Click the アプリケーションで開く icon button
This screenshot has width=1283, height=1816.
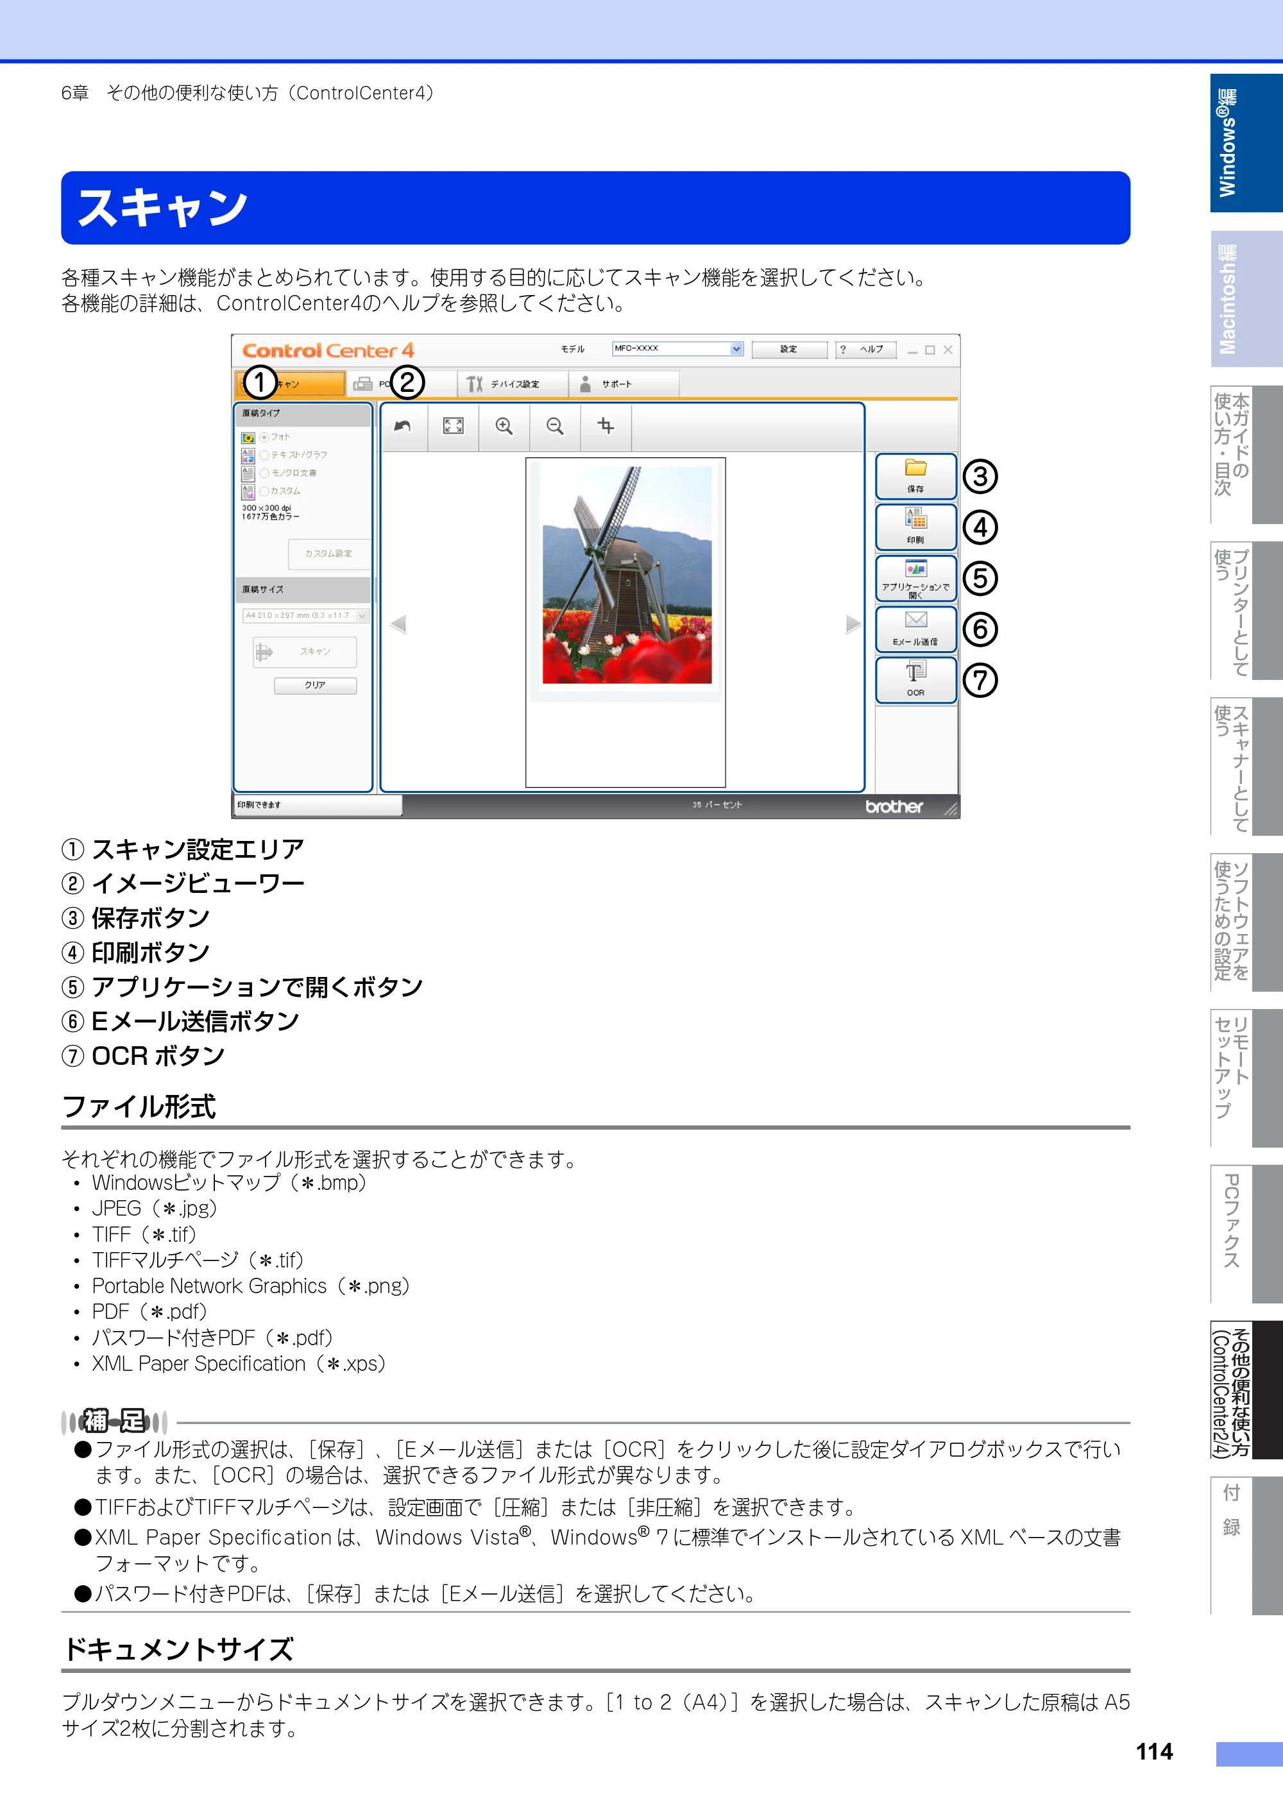coord(916,578)
